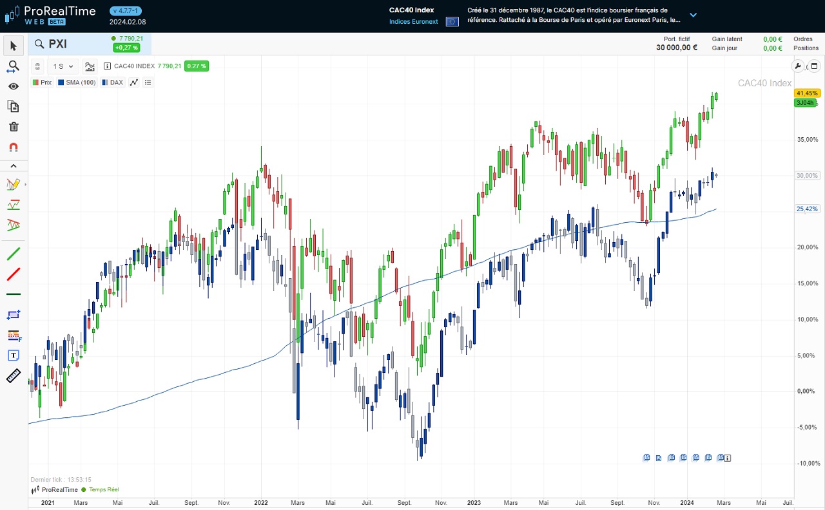Click the 30,00% axis value label
The height and width of the screenshot is (510, 825).
coord(807,175)
